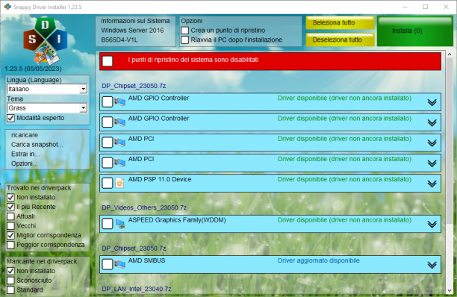Expand details for AMD PSP 11.0 Device
The height and width of the screenshot is (297, 457).
432,184
